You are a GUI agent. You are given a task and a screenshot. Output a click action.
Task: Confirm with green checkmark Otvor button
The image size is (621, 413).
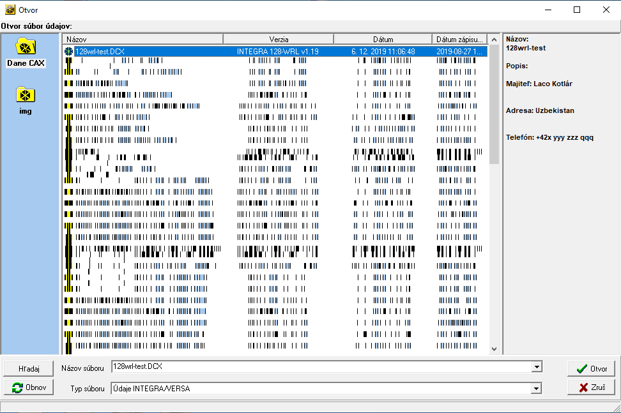click(591, 369)
